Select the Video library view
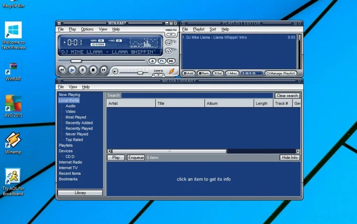 click(70, 111)
